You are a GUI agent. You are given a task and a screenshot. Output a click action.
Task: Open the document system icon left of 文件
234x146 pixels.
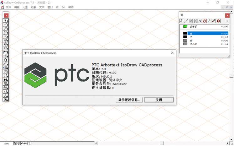click(2, 7)
